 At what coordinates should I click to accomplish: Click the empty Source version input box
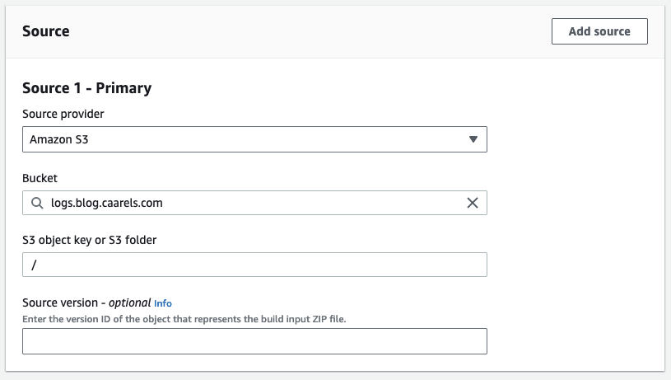254,341
